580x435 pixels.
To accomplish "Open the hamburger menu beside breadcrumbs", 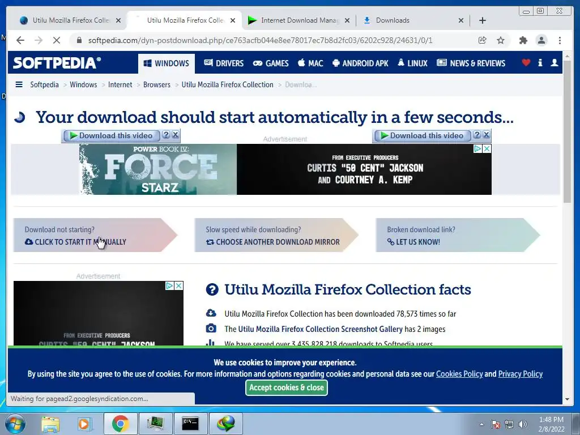I will pos(19,84).
